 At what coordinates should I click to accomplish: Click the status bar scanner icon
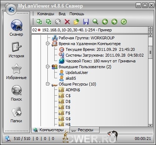click(8, 139)
